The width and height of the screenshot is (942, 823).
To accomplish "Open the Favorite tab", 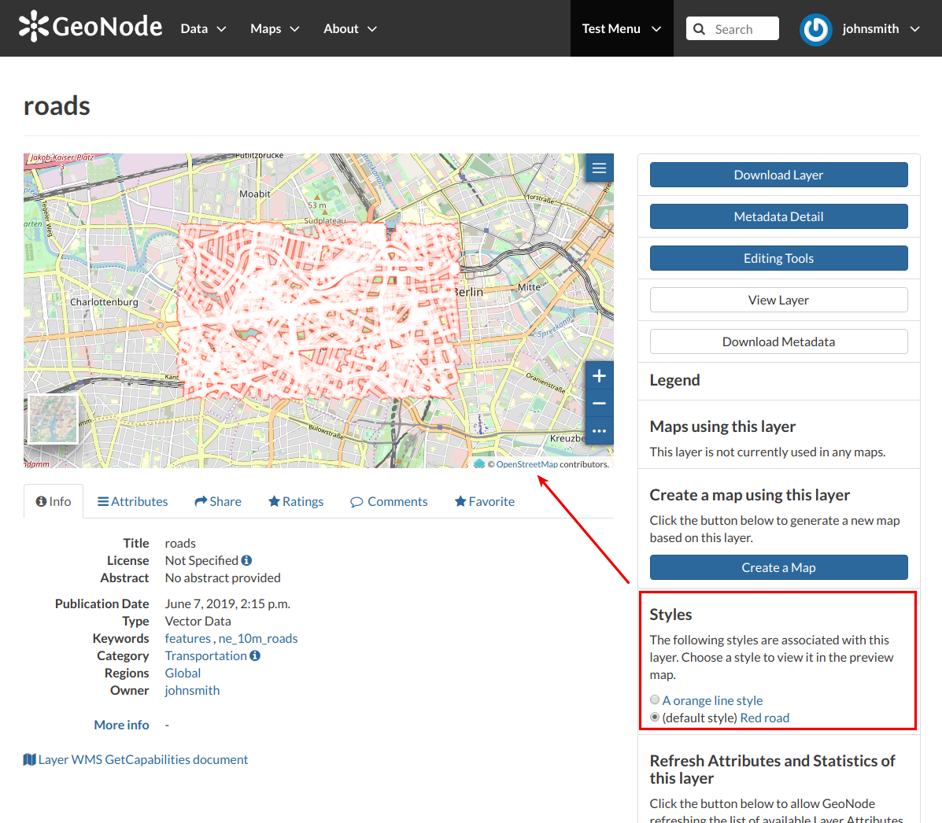I will (x=485, y=501).
